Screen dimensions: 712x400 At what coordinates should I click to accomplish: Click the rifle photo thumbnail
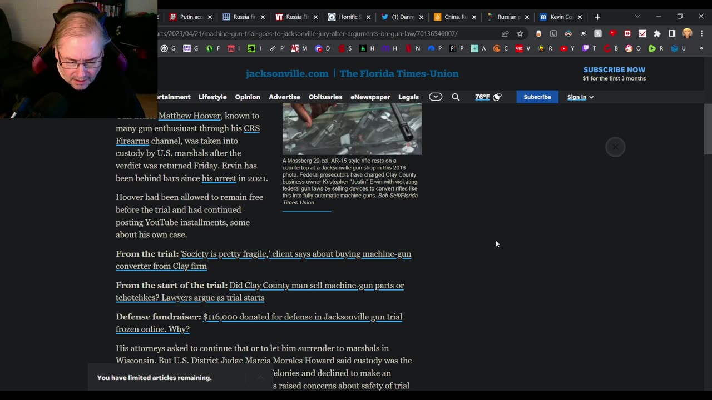point(352,129)
